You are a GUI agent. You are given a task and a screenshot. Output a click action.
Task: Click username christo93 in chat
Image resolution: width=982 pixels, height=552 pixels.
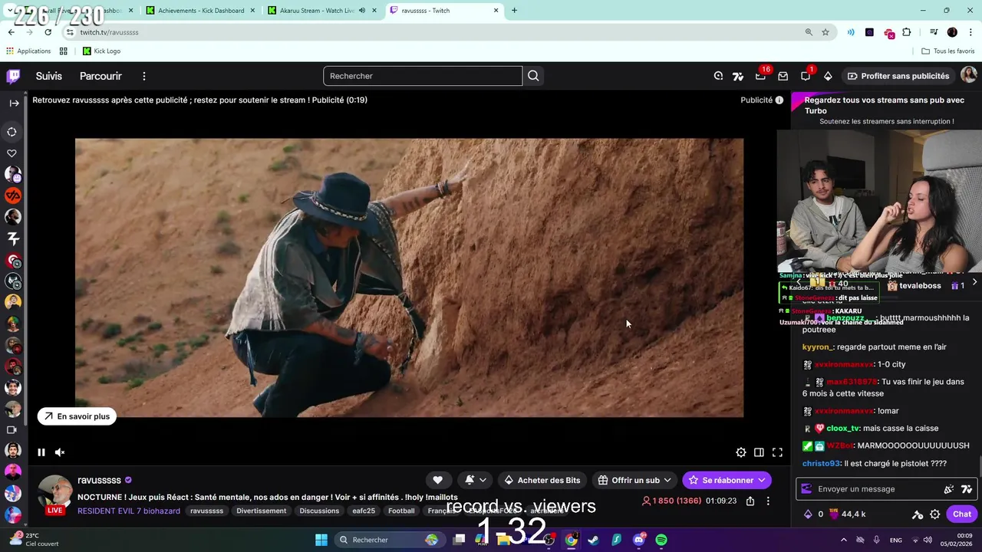point(822,464)
